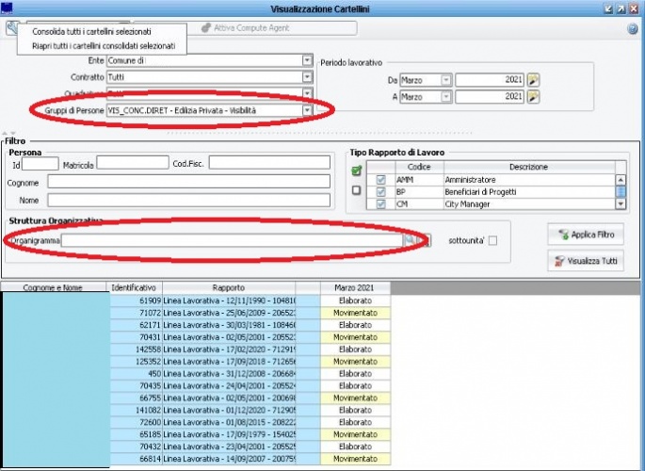This screenshot has height=471, width=645.
Task: Click into the Cognome text field
Action: pos(188,181)
